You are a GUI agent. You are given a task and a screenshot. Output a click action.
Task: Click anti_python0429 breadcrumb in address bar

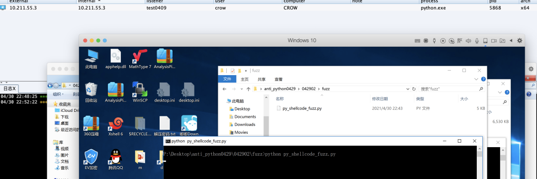point(280,89)
